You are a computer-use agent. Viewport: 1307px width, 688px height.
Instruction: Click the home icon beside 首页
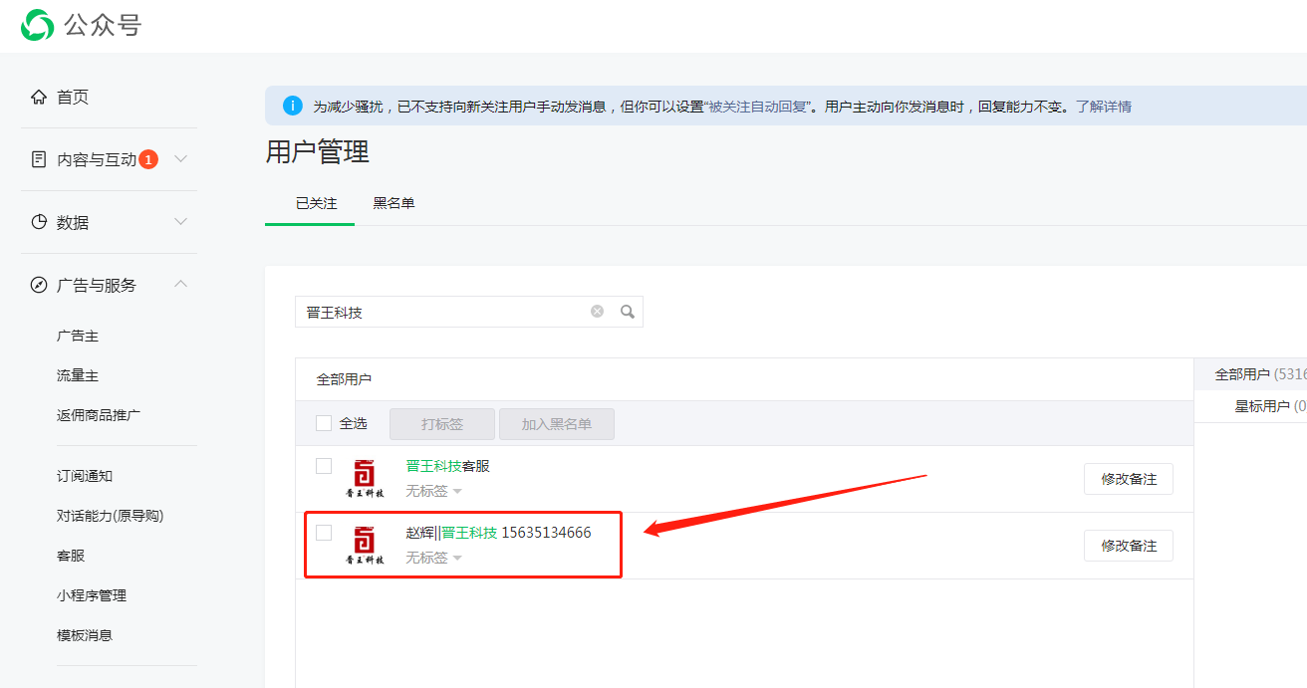(x=39, y=97)
